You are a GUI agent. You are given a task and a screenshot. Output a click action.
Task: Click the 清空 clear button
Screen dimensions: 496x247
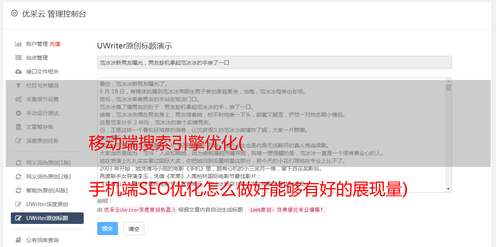pos(134,229)
